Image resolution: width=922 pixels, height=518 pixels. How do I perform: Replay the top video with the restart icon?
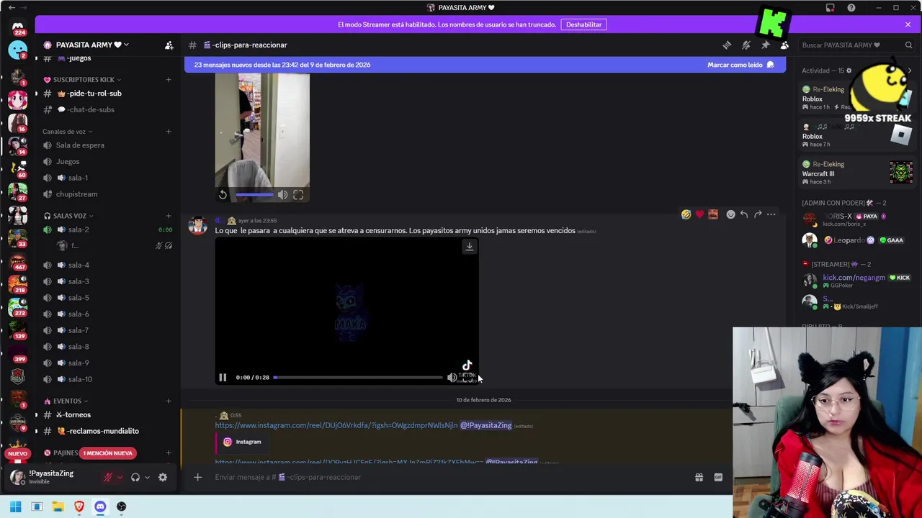click(x=223, y=195)
